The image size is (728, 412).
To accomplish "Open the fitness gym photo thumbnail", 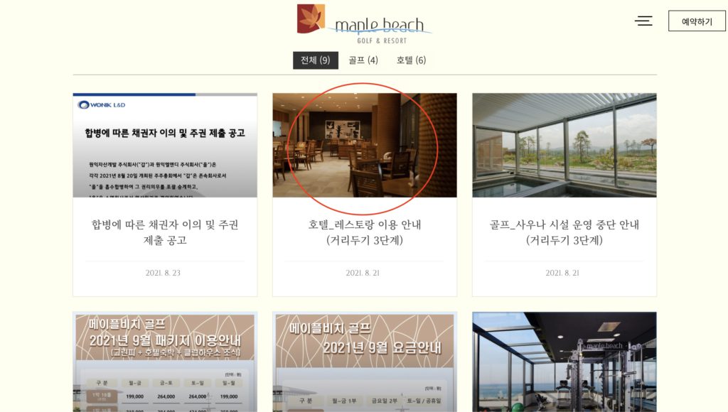I will (564, 362).
